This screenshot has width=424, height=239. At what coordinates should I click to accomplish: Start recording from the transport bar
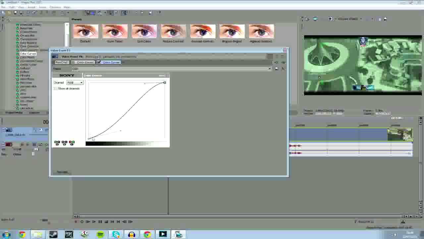pyautogui.click(x=76, y=222)
